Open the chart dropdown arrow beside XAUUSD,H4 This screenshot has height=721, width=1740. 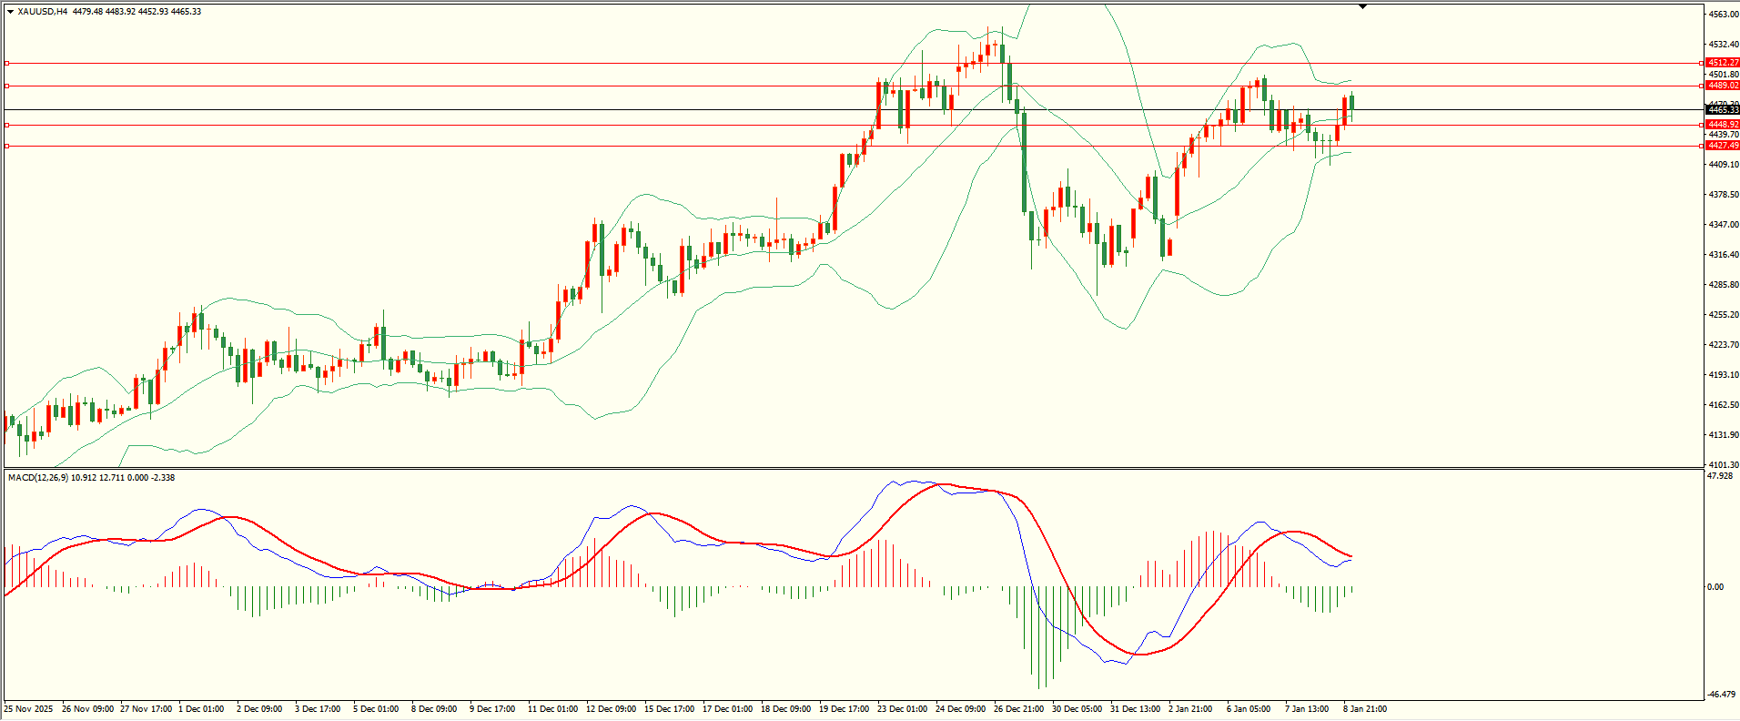(10, 12)
